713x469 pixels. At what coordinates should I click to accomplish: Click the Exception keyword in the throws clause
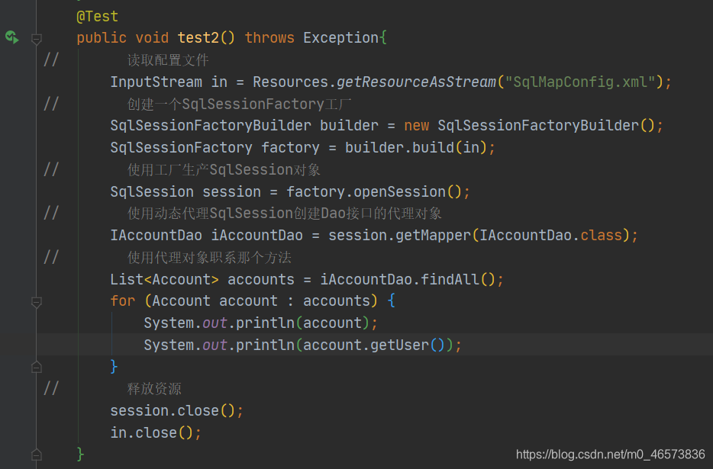click(x=340, y=37)
